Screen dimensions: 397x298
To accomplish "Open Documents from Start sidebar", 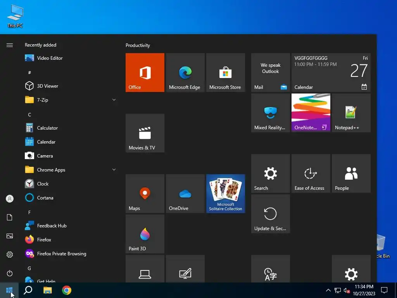I will (10, 217).
